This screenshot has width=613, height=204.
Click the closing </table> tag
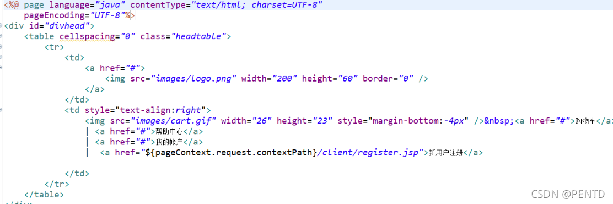(44, 194)
